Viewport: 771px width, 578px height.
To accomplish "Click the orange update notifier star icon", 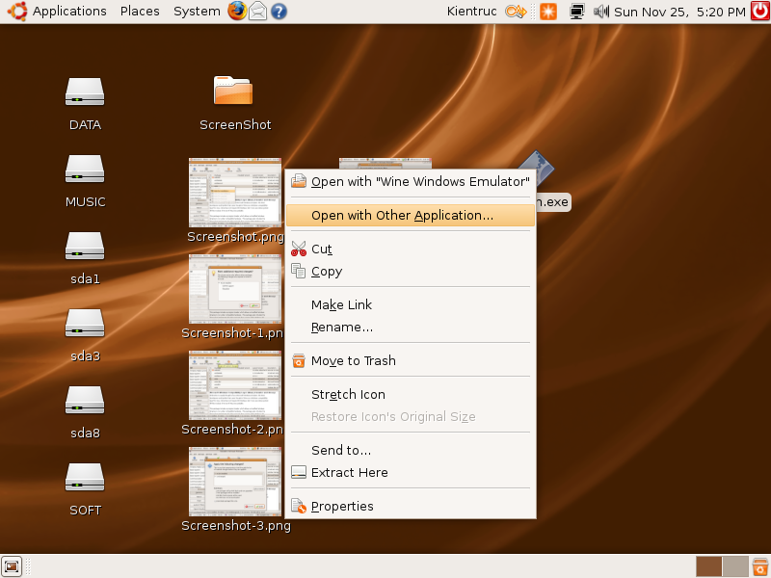I will pos(547,12).
